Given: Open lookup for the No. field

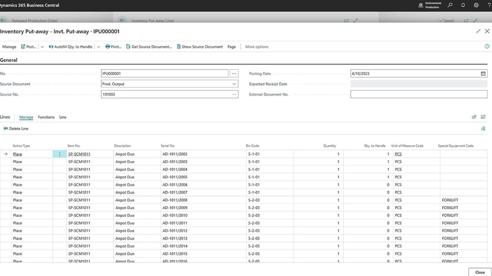Looking at the screenshot, I should (x=234, y=74).
